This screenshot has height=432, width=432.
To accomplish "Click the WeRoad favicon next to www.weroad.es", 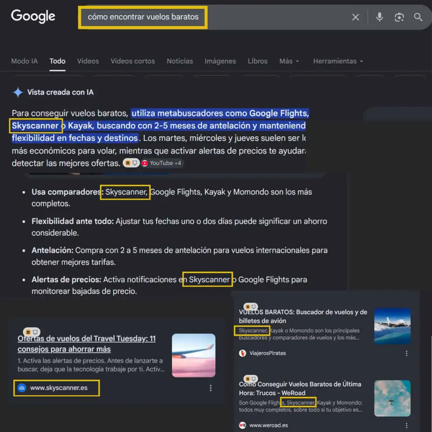I will [243, 425].
